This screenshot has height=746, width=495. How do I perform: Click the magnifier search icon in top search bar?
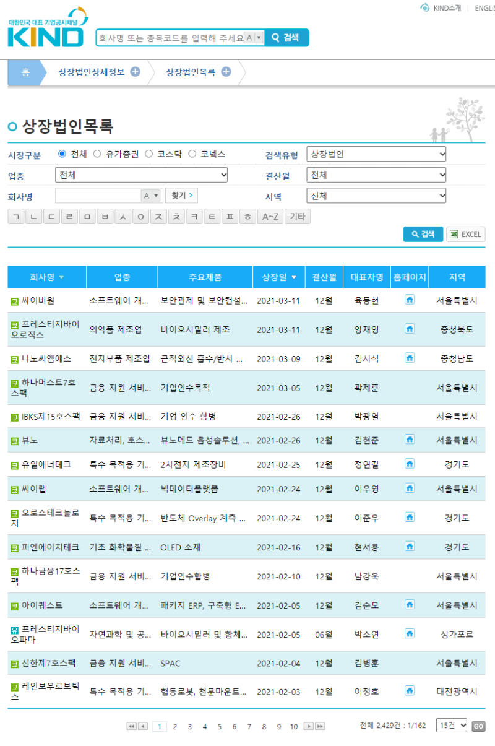click(275, 37)
